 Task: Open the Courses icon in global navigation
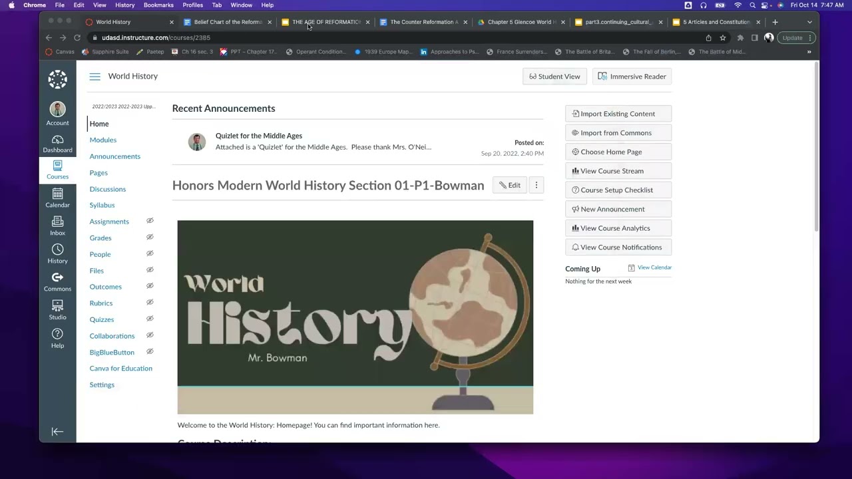point(57,166)
